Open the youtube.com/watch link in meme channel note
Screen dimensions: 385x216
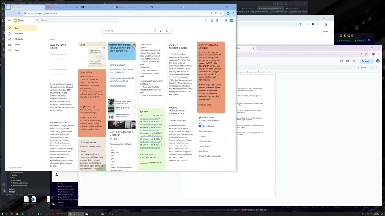pyautogui.click(x=121, y=71)
